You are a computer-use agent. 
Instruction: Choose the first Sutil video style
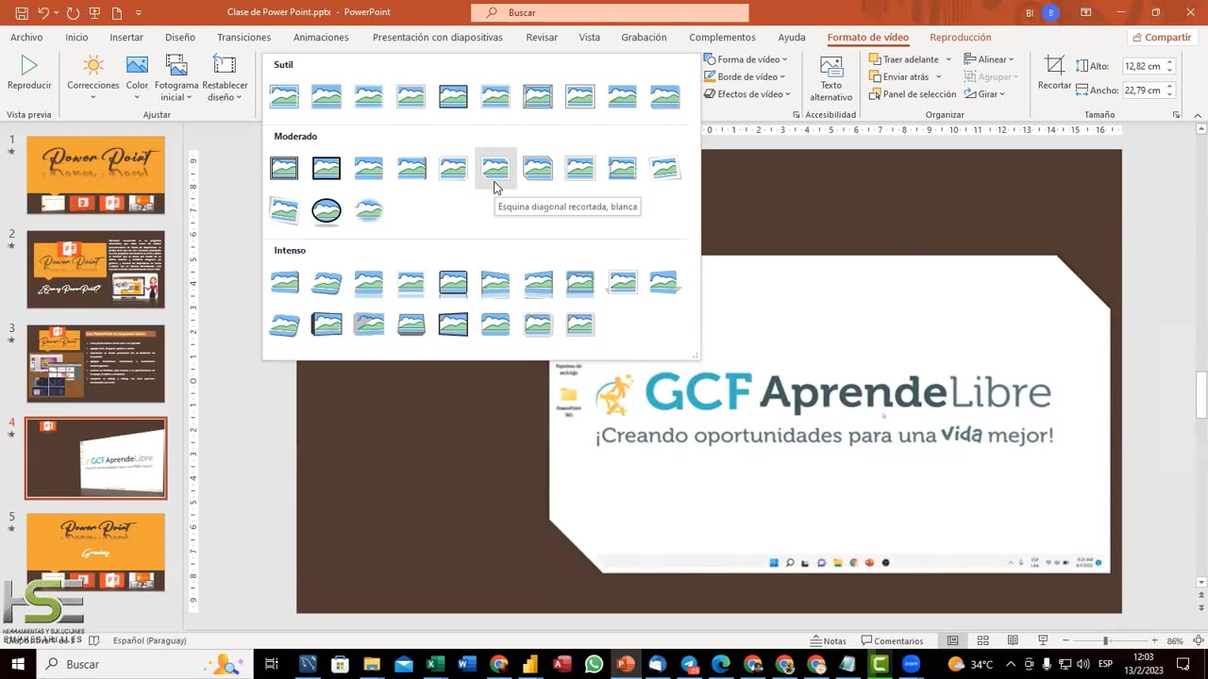[283, 96]
